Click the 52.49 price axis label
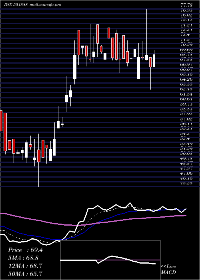Screen dimensions: 200x280 click(186, 144)
